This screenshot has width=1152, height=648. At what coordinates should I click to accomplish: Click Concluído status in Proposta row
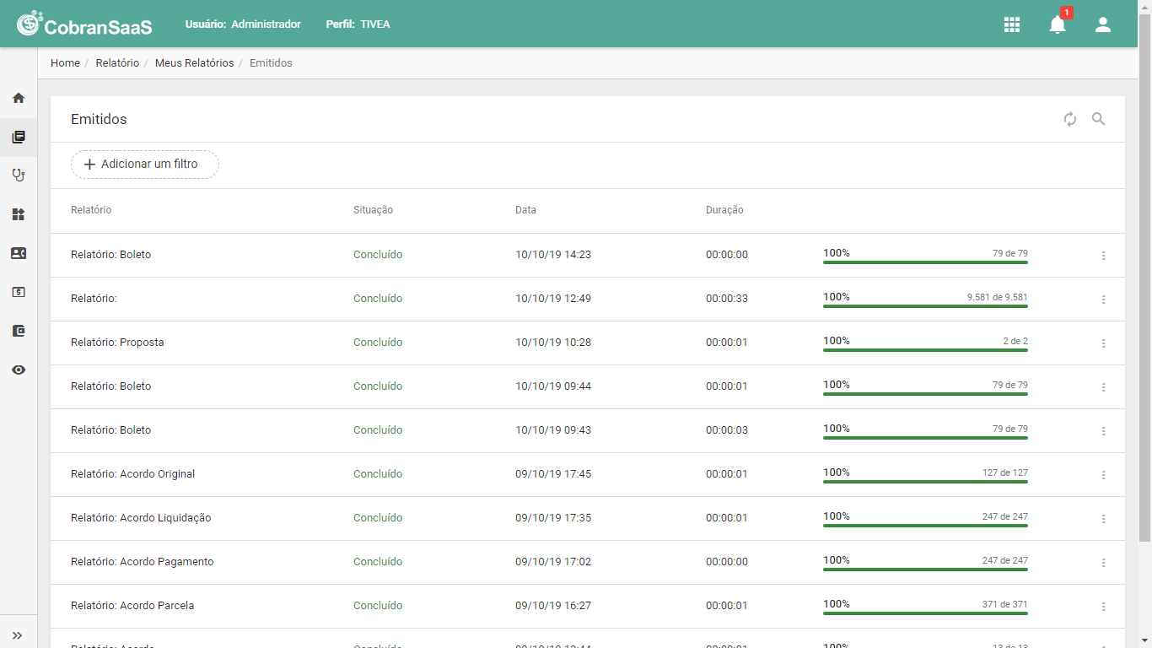378,343
